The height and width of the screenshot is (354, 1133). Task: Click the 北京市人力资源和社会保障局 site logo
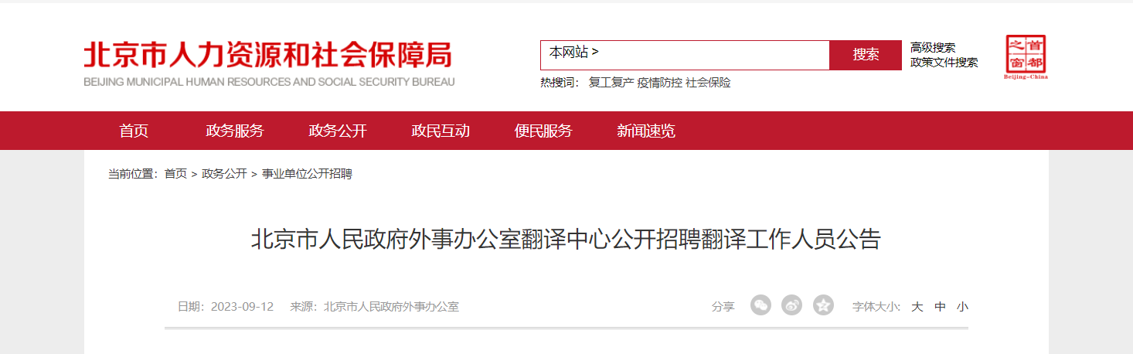269,63
